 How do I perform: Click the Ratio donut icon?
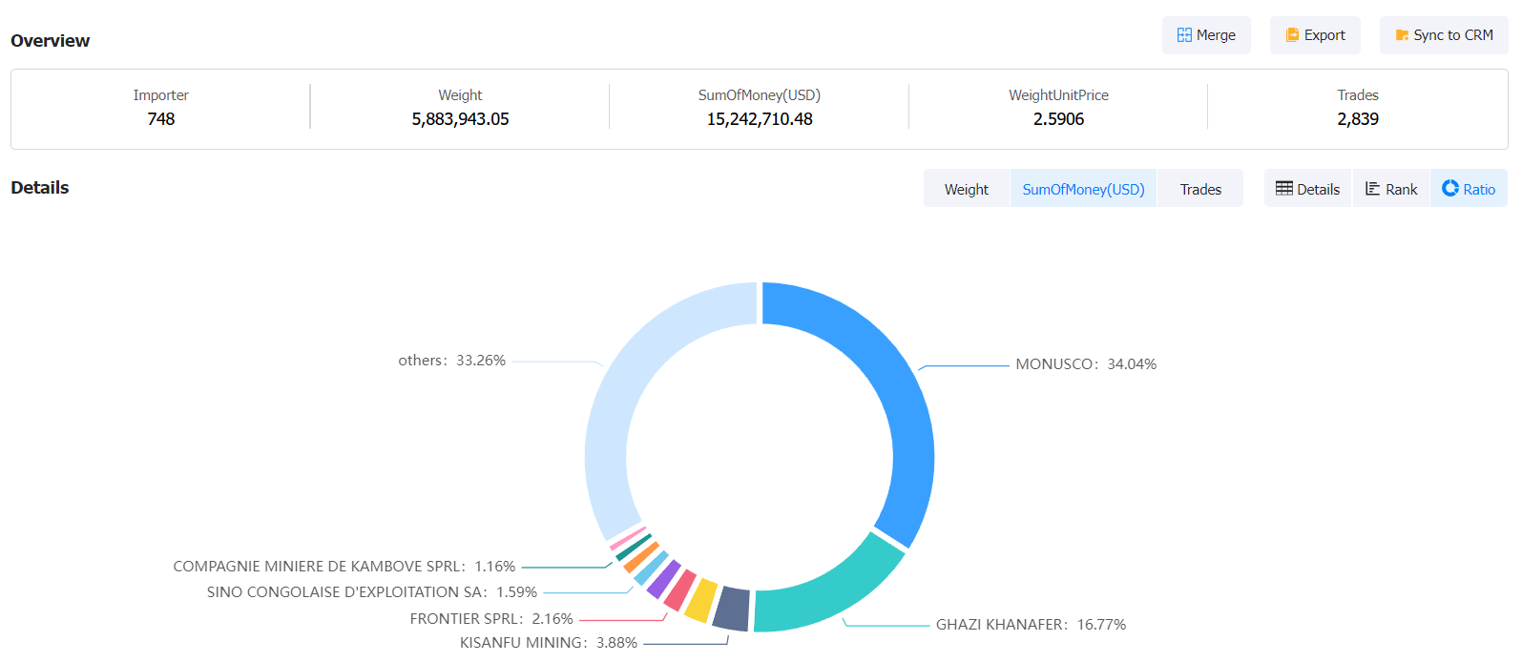tap(1450, 188)
